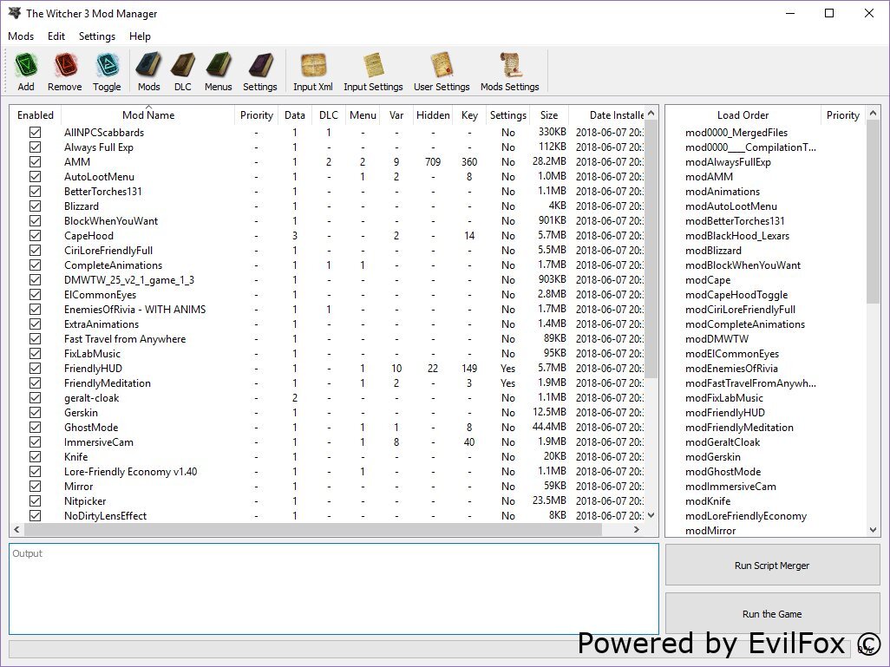Click the Load Order column header

[x=743, y=114]
